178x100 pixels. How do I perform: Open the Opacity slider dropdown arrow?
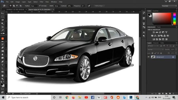(x=176, y=49)
